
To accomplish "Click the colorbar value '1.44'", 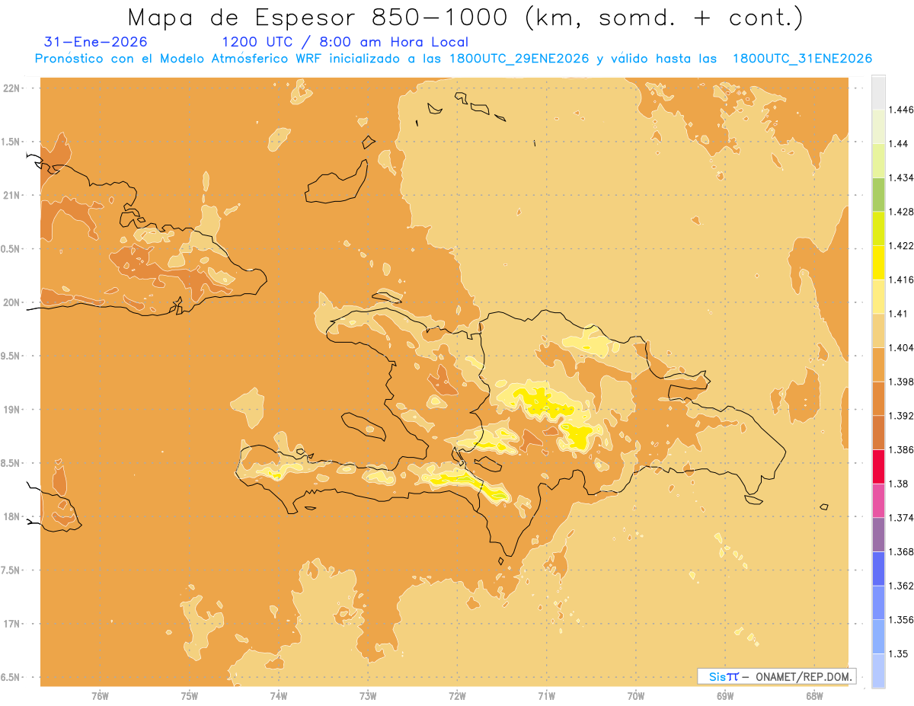I will pyautogui.click(x=899, y=143).
